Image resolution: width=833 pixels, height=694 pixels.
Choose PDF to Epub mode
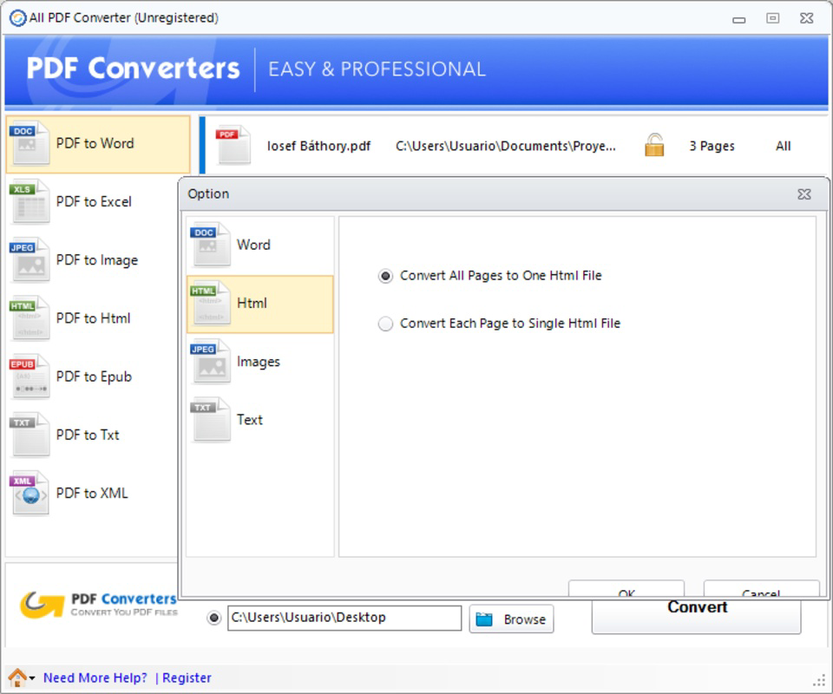coord(98,377)
